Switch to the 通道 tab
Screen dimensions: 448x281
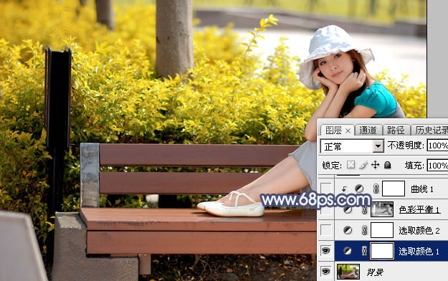coord(368,130)
